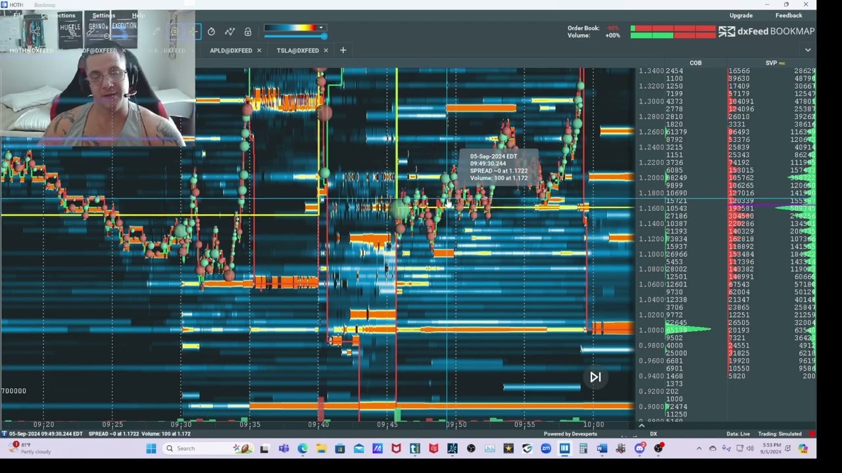Switch to the TSLA@DXFEED tab
The height and width of the screenshot is (473, 842).
(x=297, y=51)
